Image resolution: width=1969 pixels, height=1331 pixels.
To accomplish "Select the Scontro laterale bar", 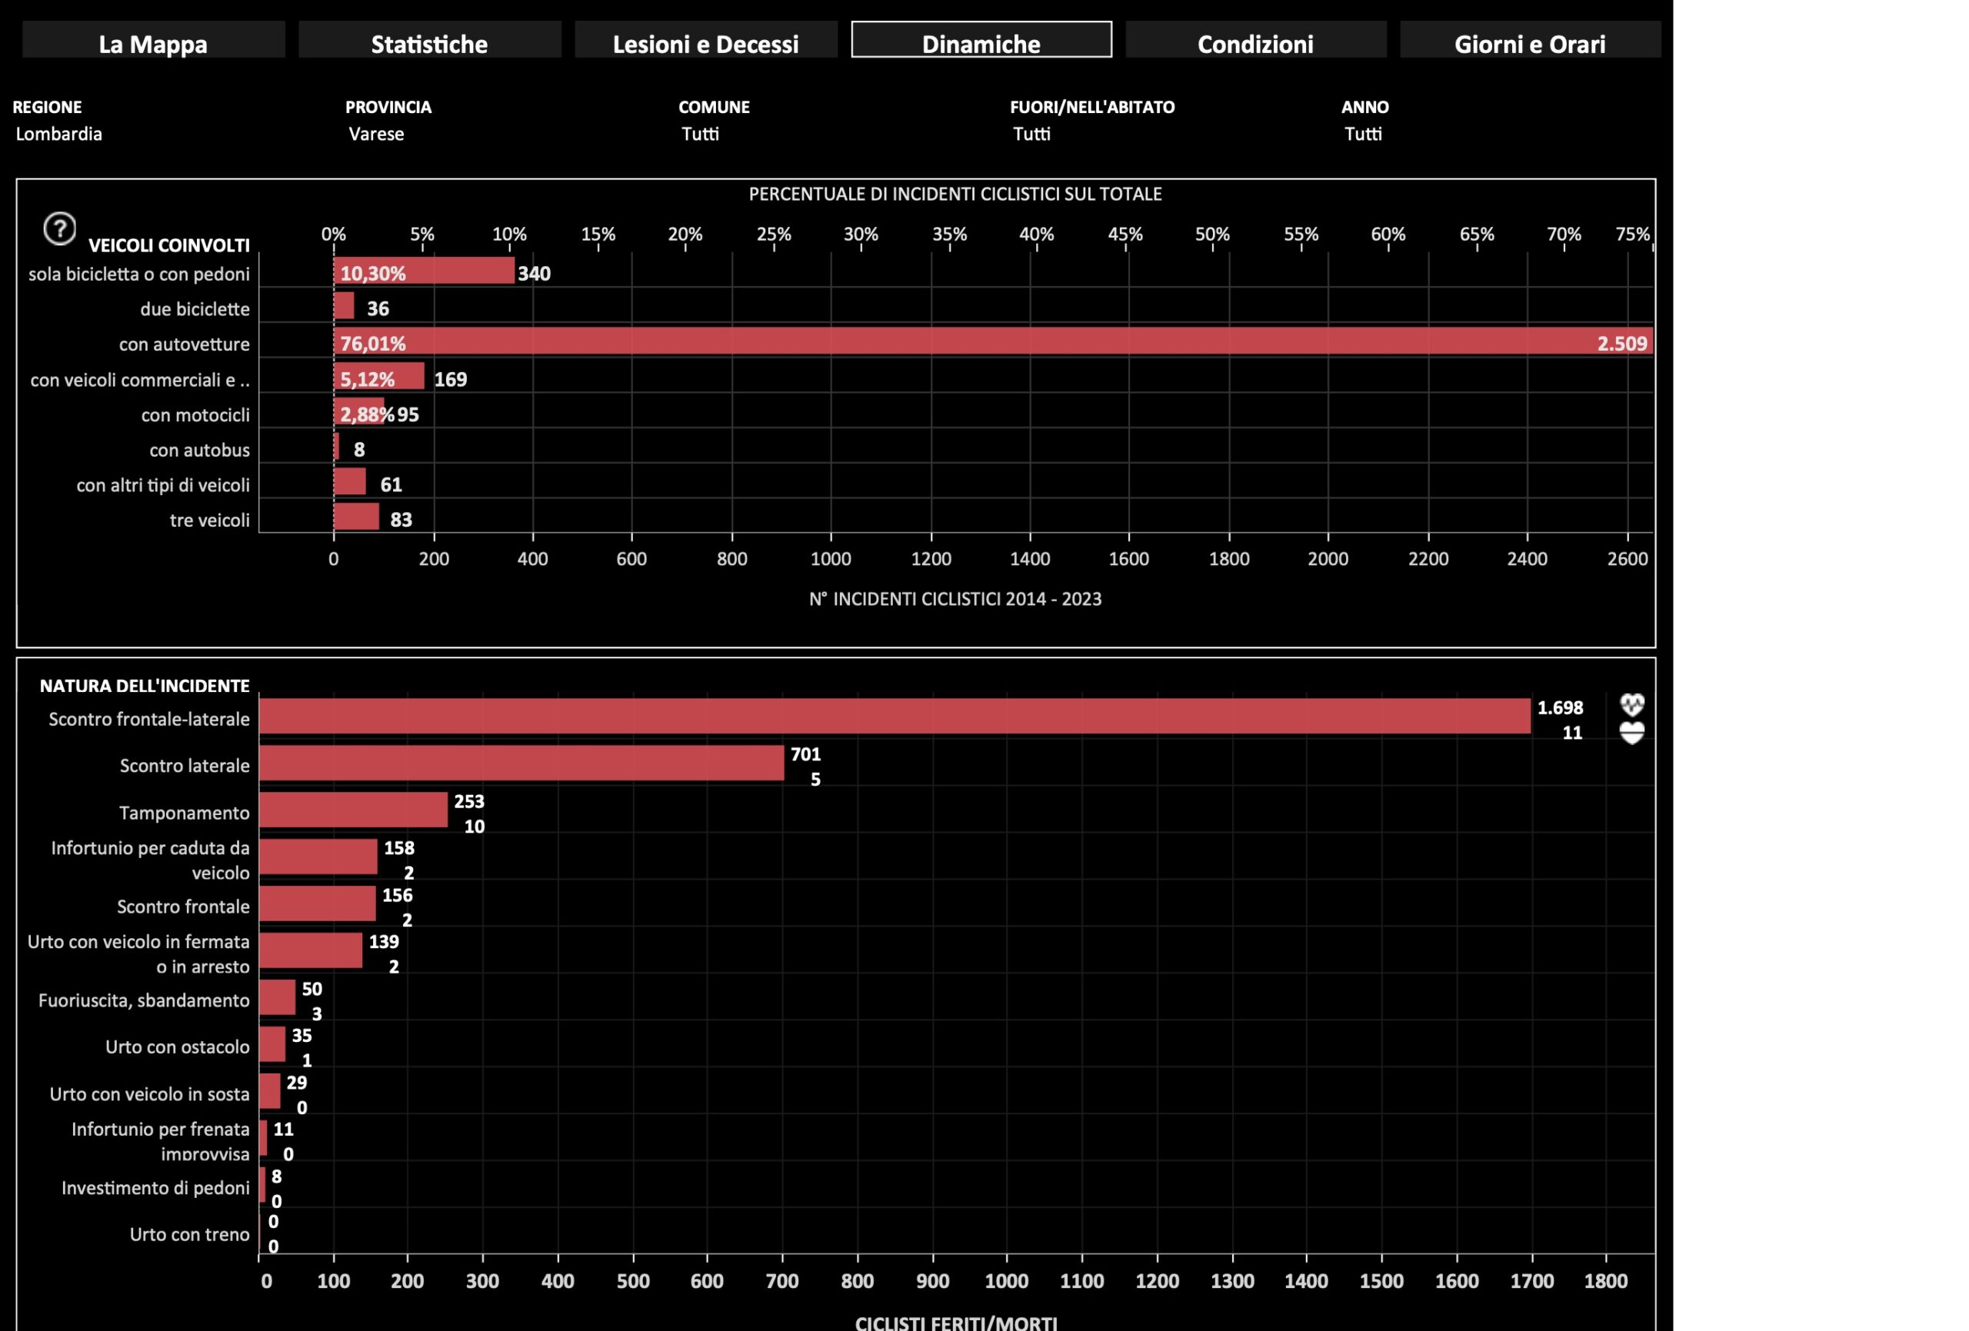I will pos(521,763).
